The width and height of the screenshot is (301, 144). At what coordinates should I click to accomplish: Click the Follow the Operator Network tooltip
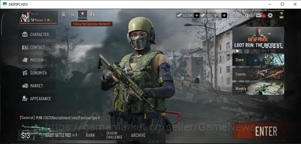point(92,24)
